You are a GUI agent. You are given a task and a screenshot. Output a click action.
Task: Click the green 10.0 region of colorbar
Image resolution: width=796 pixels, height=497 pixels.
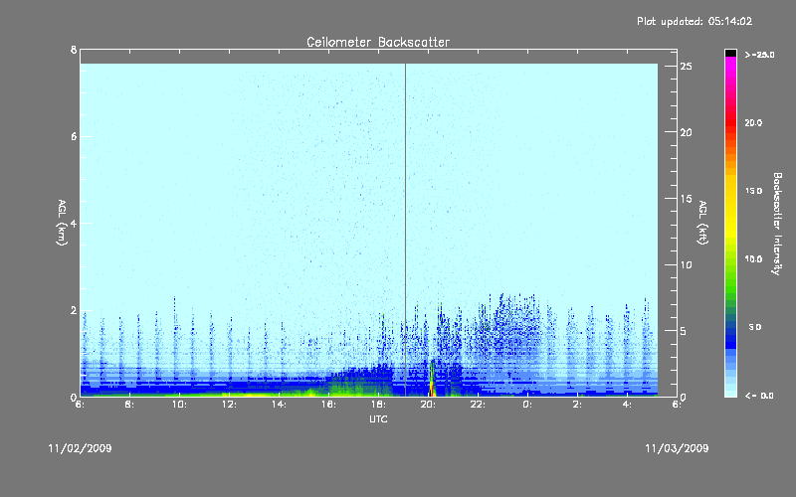pos(730,259)
